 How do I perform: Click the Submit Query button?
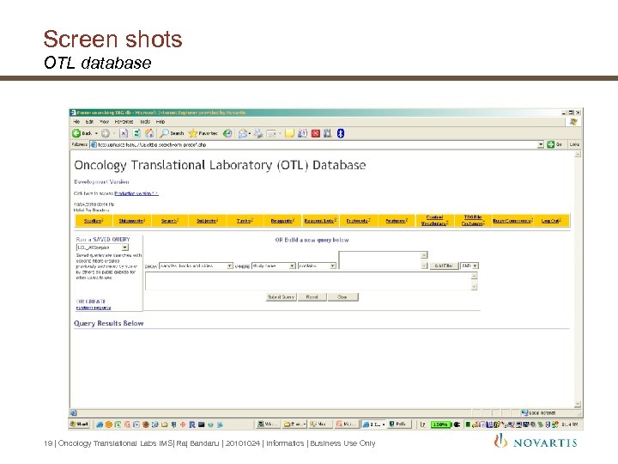coord(282,296)
